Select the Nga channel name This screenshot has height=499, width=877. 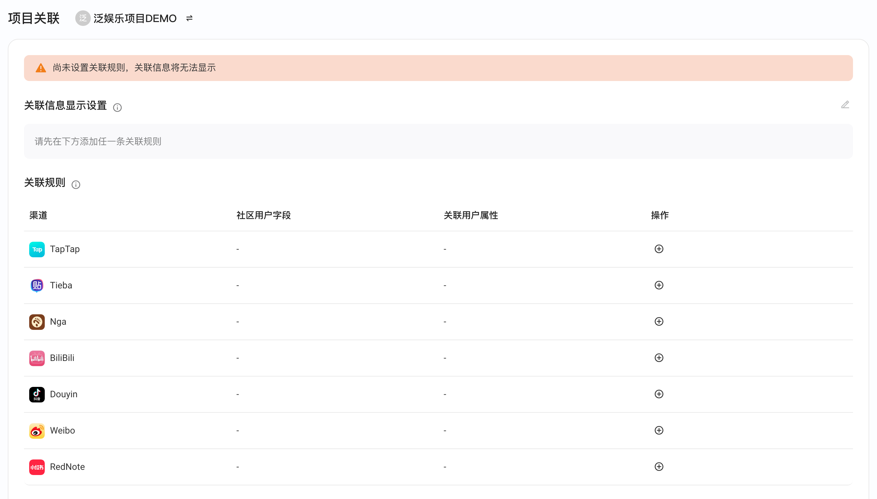[58, 322]
